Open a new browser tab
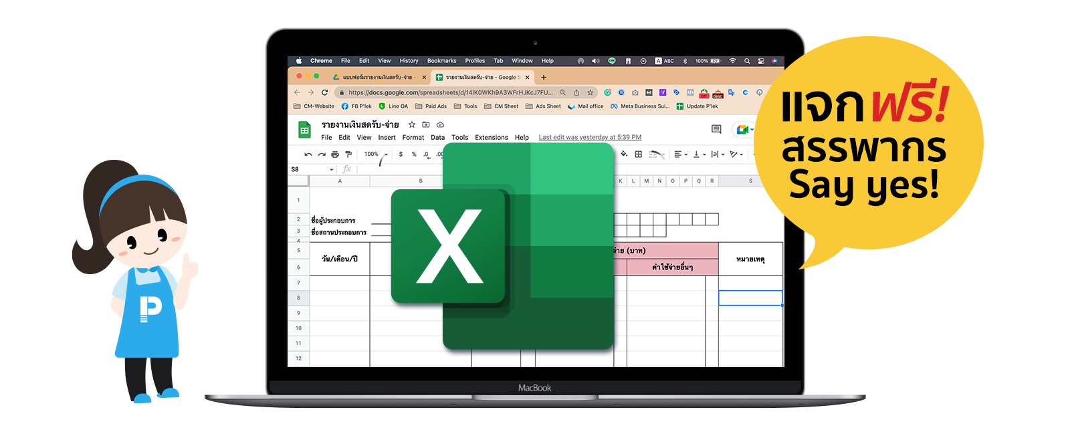Screen dimensions: 1070x440 (544, 77)
